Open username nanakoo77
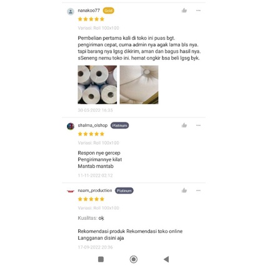The height and width of the screenshot is (268, 268). [x=89, y=11]
